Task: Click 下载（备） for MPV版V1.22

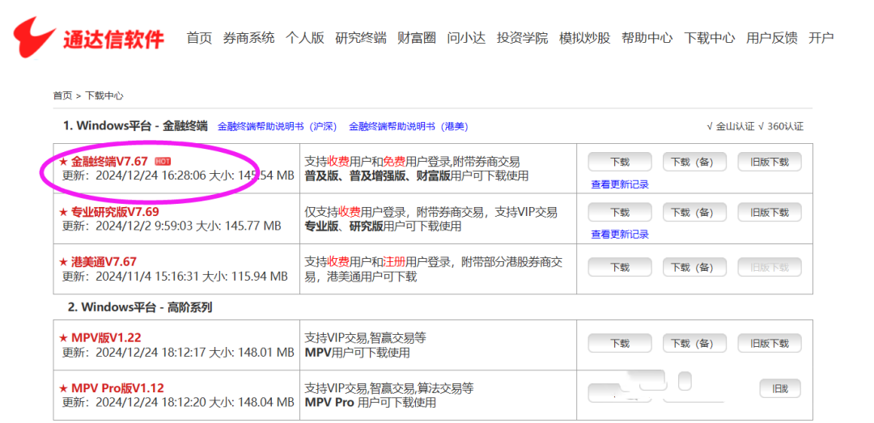Action: point(694,344)
